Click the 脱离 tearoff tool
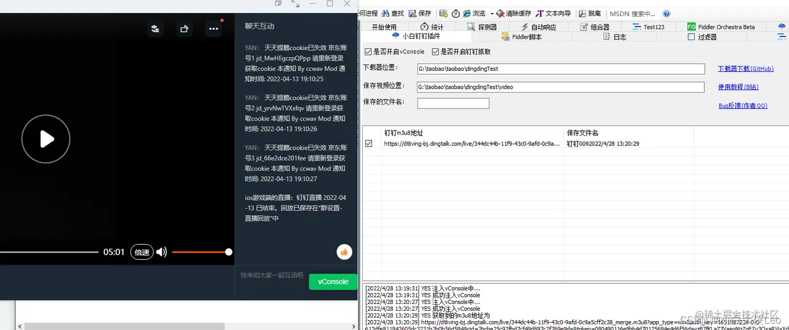Viewport: 789px width, 330px height. [590, 14]
